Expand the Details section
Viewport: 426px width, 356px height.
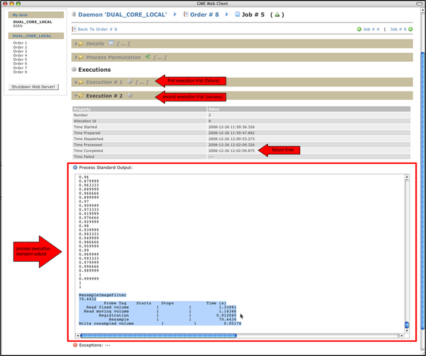click(76, 43)
